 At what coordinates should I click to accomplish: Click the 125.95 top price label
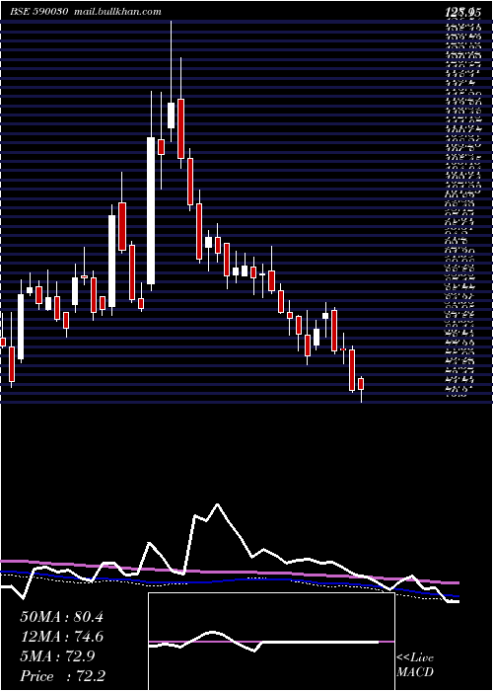pyautogui.click(x=462, y=13)
